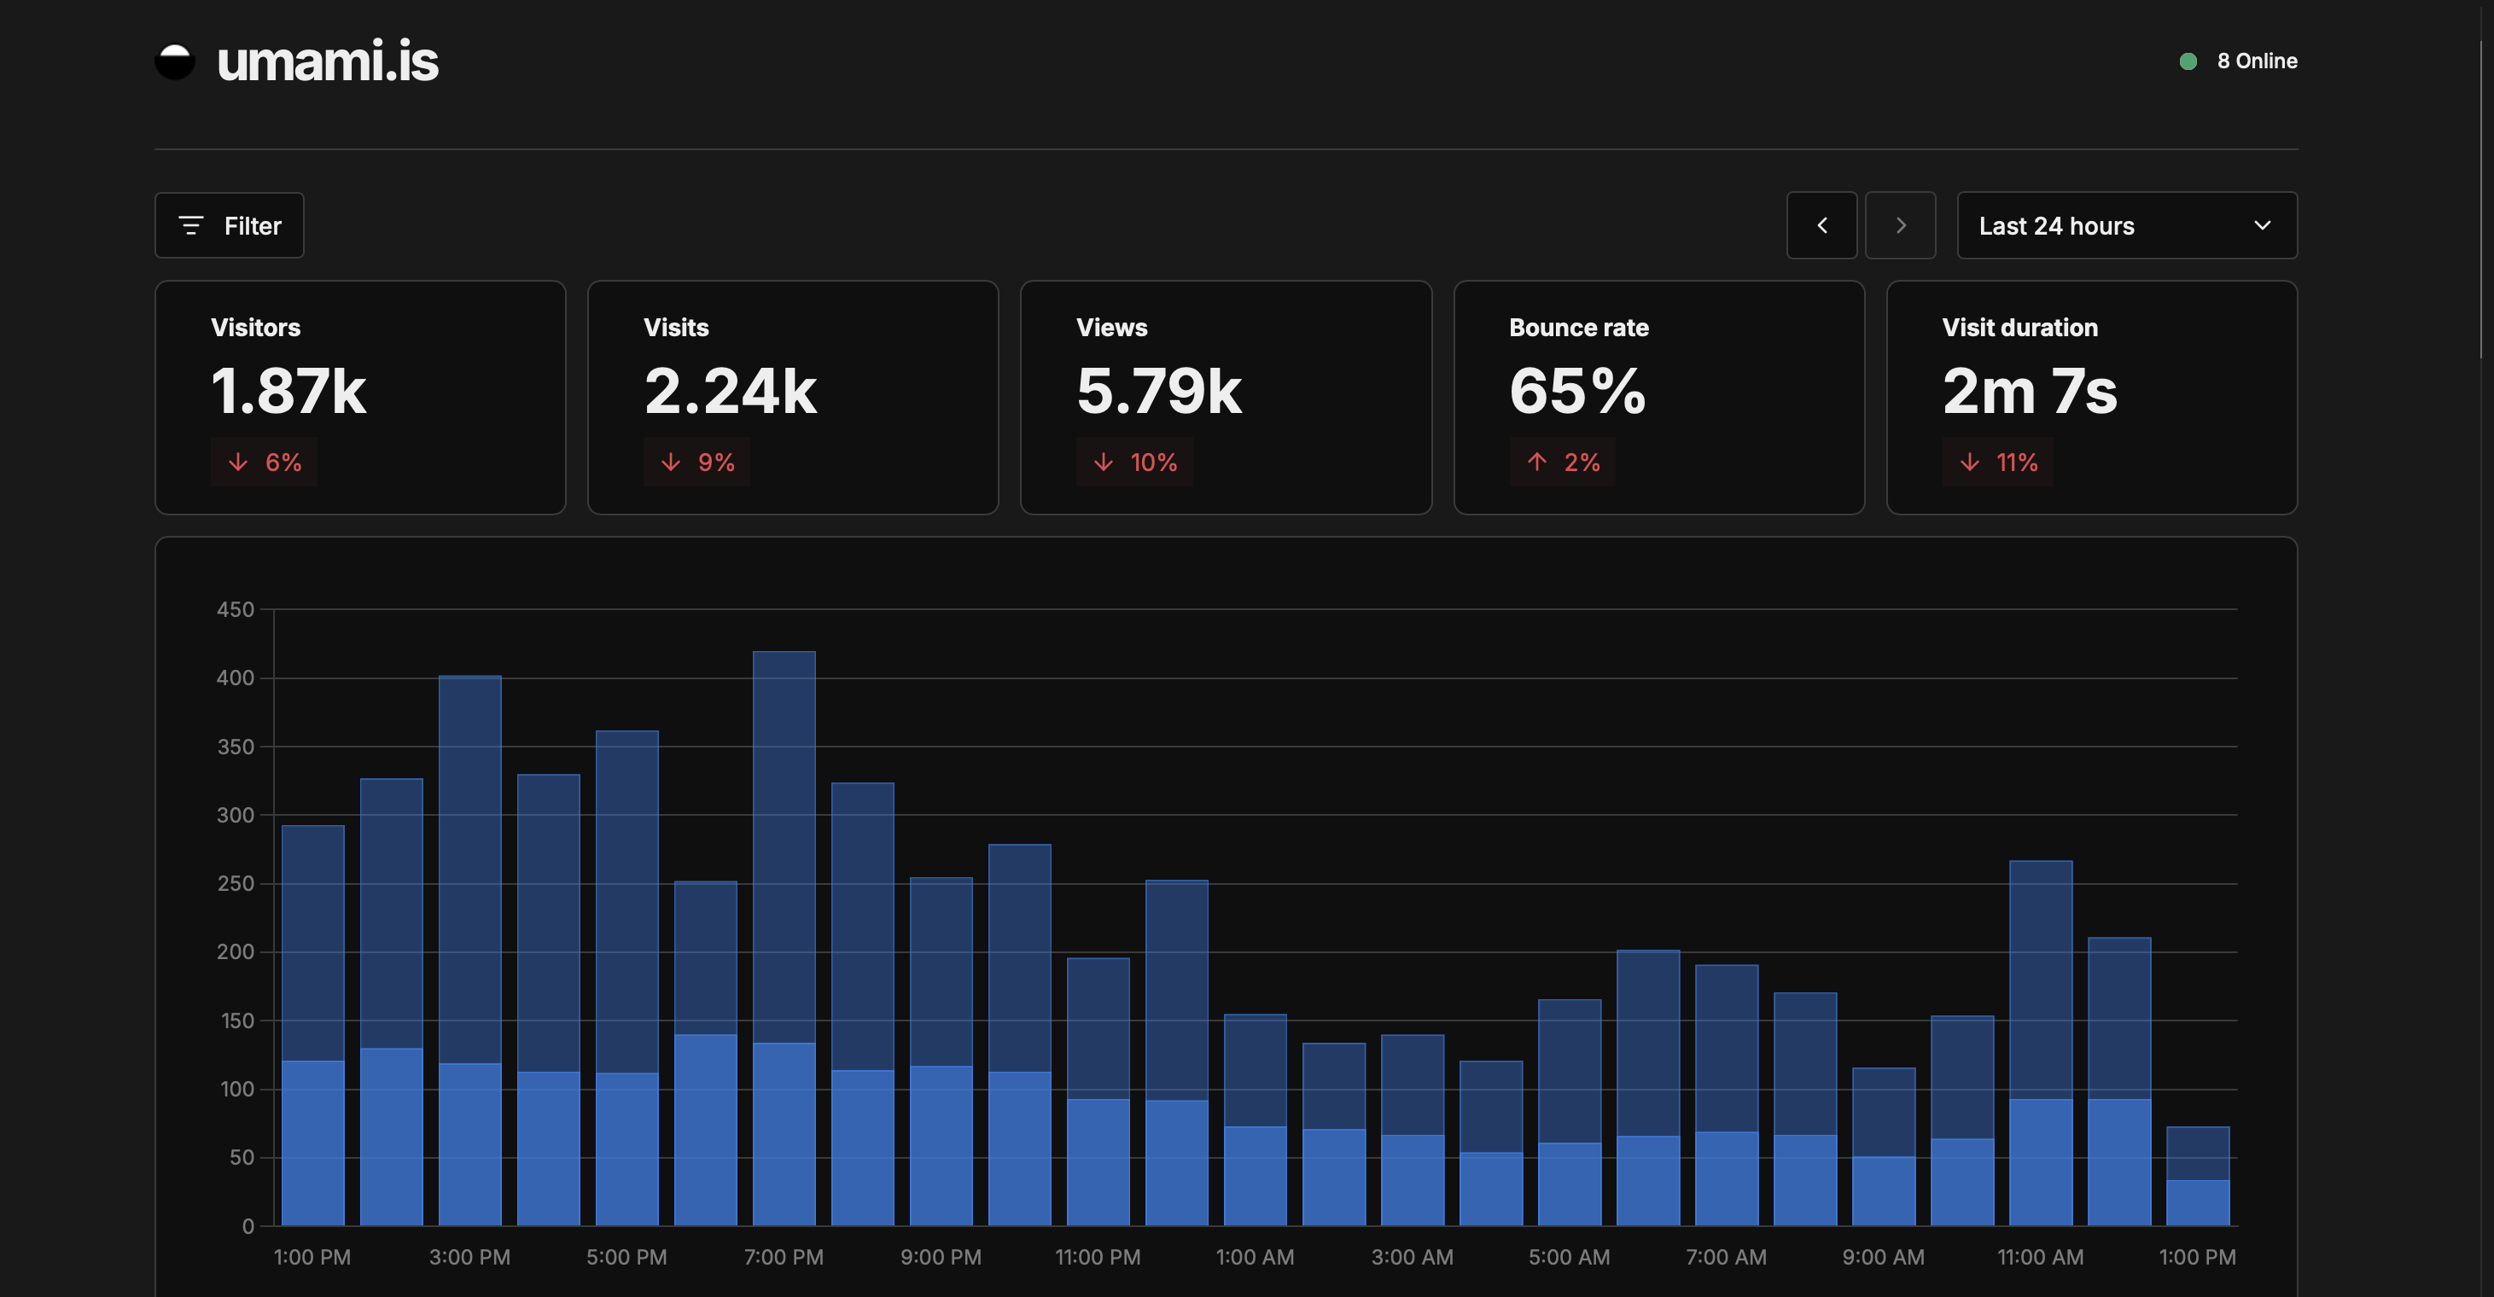Screen dimensions: 2494x1297
Task: Click the Filter lines icon
Action: (x=190, y=225)
